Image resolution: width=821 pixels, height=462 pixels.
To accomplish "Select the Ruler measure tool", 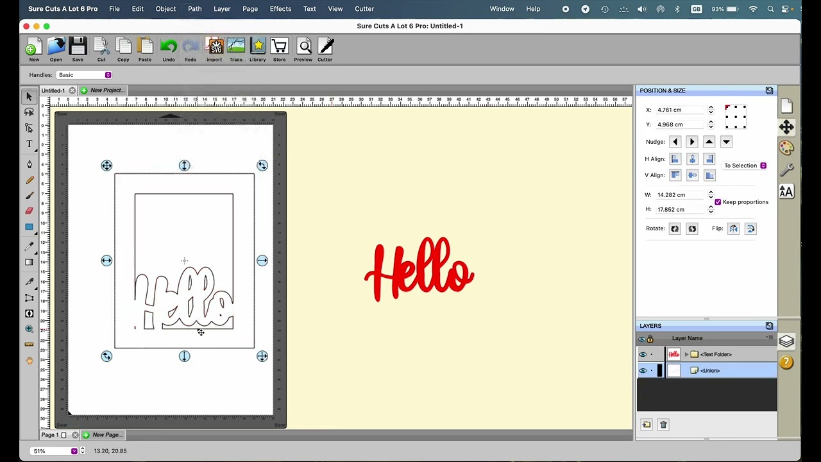I will [29, 345].
